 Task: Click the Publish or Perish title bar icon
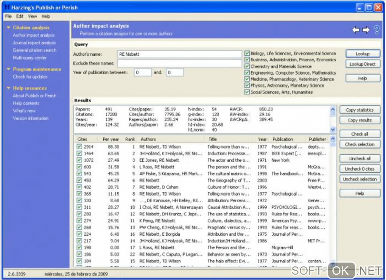6,7
